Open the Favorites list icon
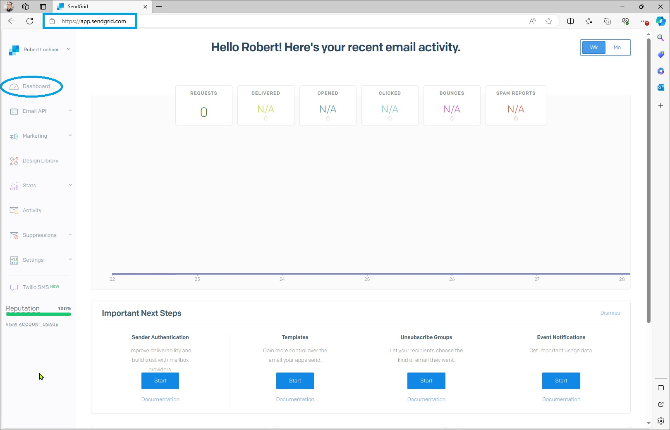The height and width of the screenshot is (430, 670). click(589, 21)
